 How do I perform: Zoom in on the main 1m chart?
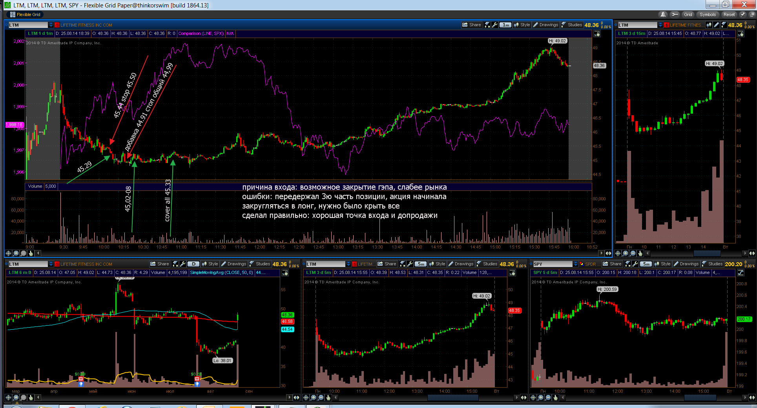click(x=16, y=253)
